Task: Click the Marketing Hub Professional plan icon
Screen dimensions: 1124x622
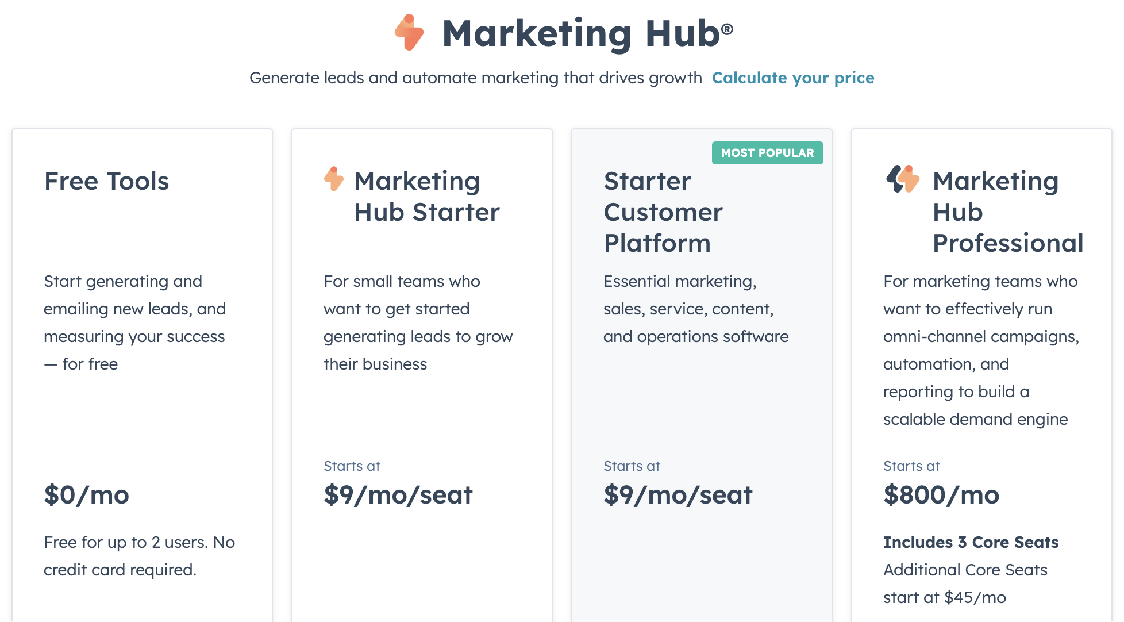Action: point(903,179)
